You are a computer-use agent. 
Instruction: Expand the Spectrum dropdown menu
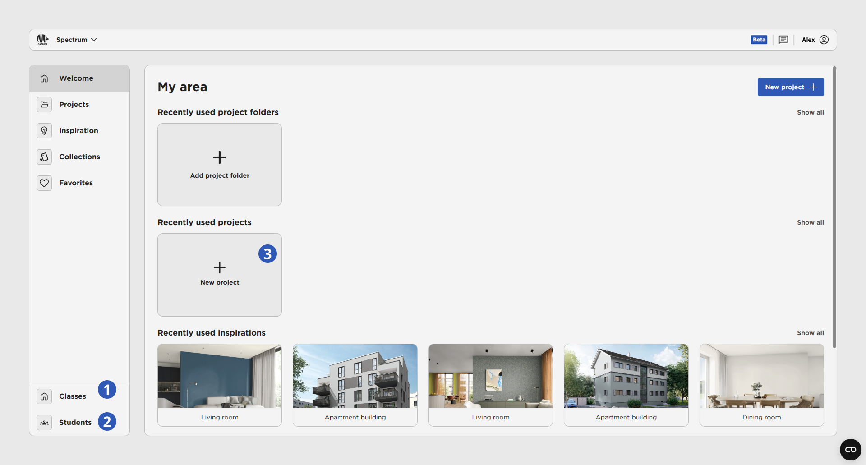click(76, 40)
